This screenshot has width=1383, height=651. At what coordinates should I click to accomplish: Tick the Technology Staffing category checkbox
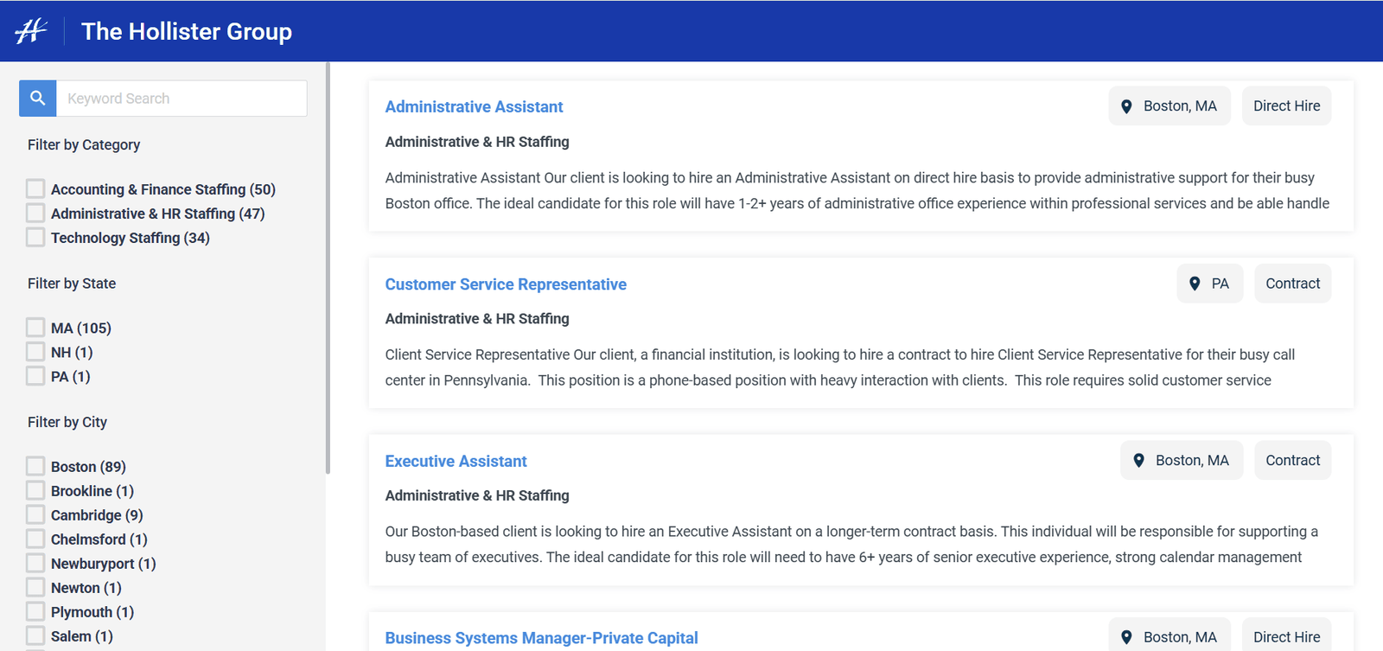coord(35,237)
